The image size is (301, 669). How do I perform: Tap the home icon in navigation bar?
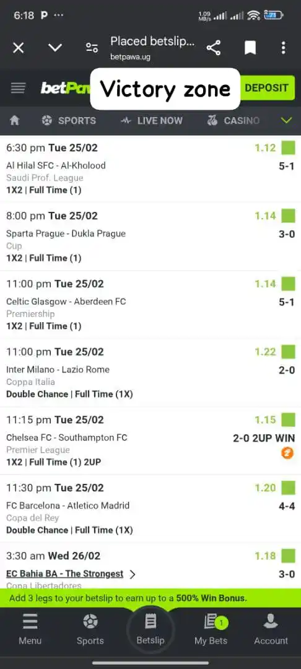pos(14,121)
